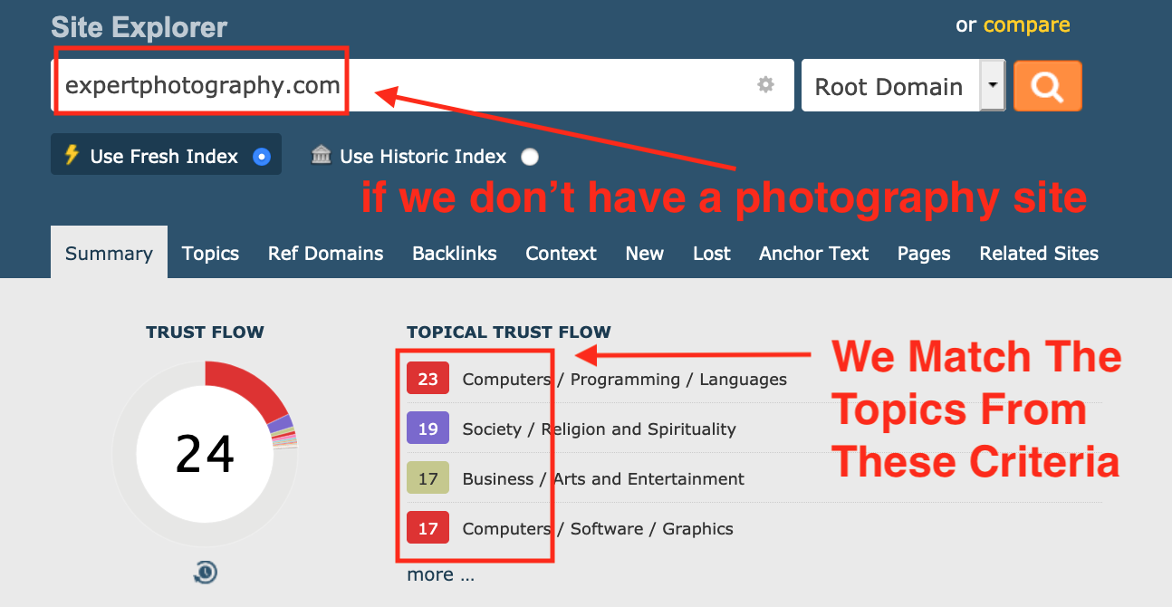1172x607 pixels.
Task: Click the history refresh icon under Trust Flow
Action: tap(206, 573)
